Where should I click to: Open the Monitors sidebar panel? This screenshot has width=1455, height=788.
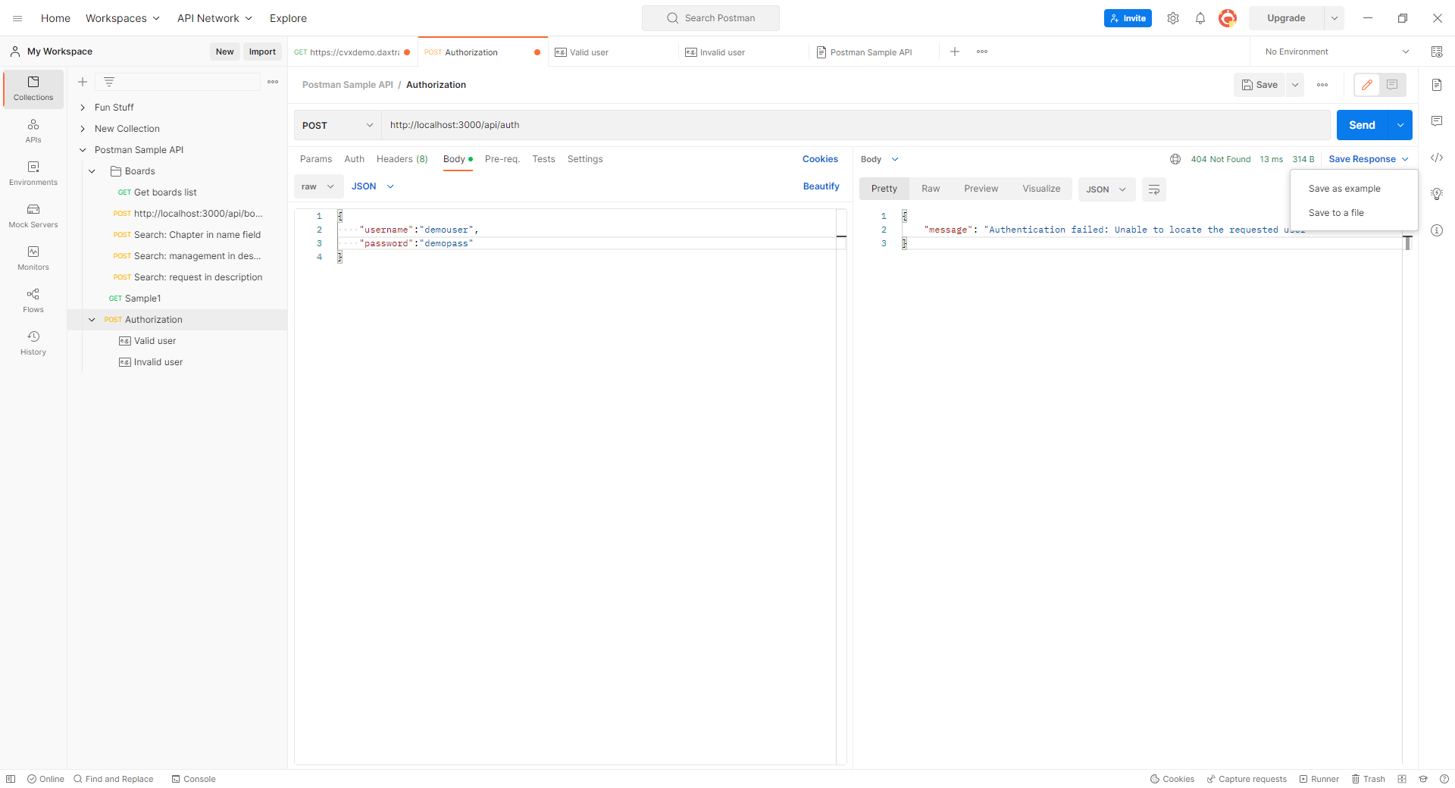click(33, 258)
